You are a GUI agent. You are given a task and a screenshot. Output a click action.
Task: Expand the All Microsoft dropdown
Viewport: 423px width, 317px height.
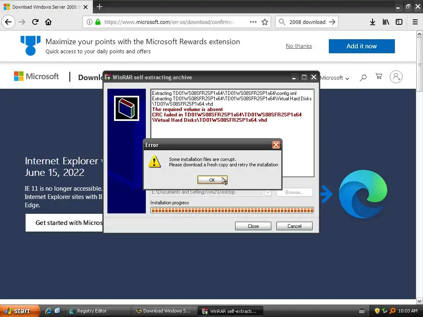pos(335,78)
